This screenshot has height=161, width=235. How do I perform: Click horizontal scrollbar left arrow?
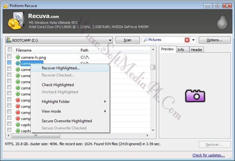[x=8, y=136]
